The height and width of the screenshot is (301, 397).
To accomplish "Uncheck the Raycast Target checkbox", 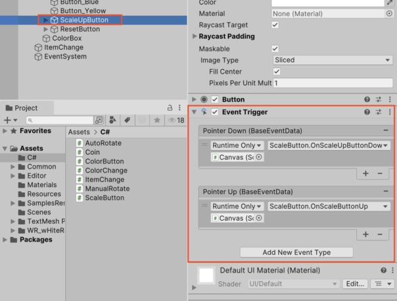I will [275, 25].
